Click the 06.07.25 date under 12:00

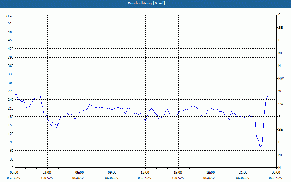(x=144, y=178)
